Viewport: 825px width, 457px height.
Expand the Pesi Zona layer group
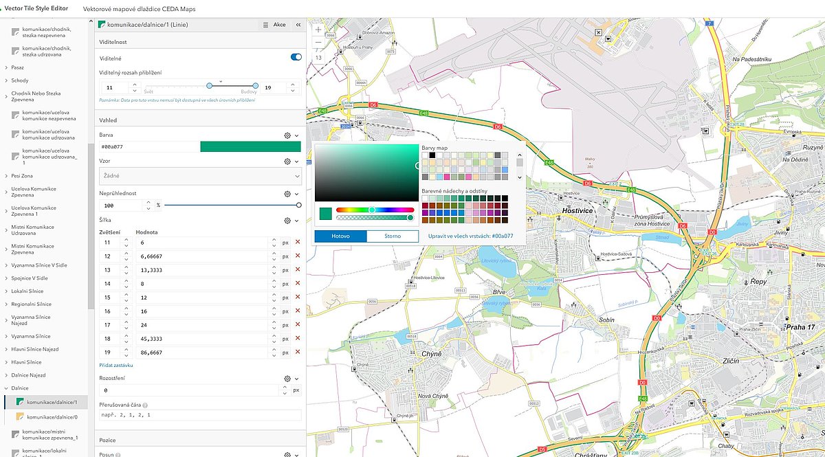(6, 176)
